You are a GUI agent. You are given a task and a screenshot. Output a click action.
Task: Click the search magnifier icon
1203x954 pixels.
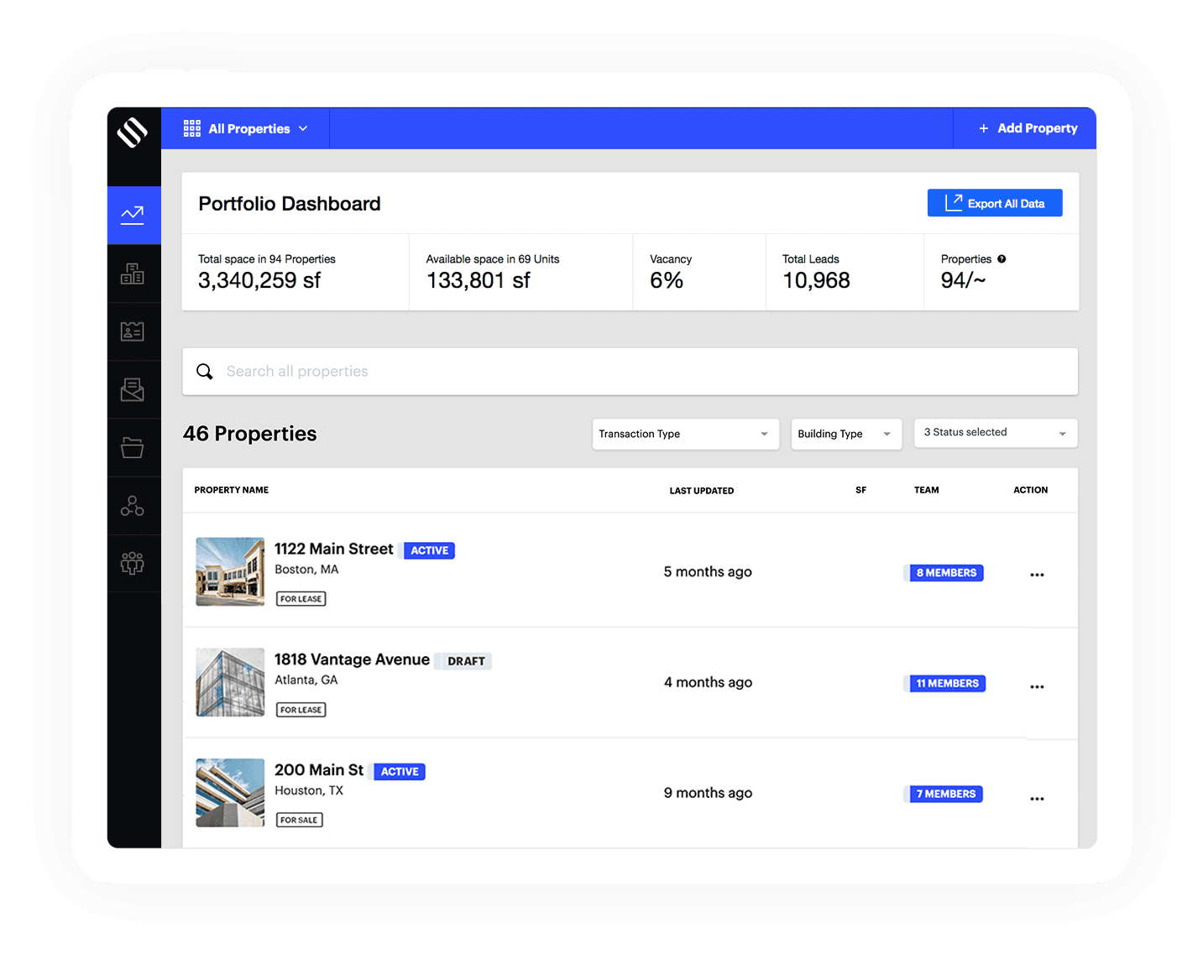pyautogui.click(x=205, y=372)
